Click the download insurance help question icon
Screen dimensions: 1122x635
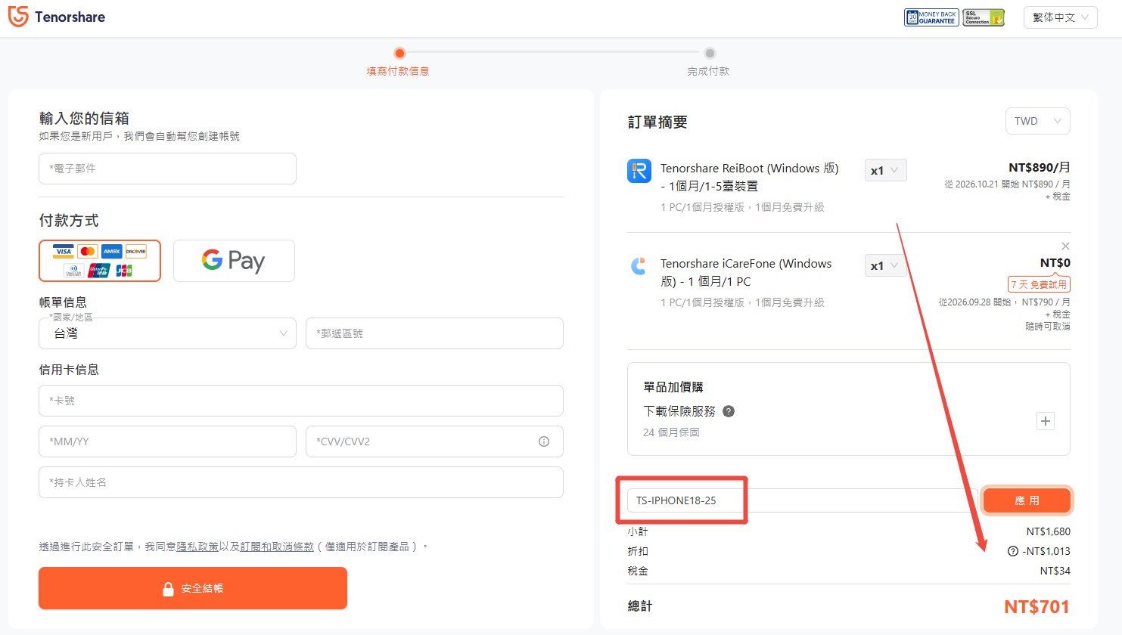click(729, 411)
